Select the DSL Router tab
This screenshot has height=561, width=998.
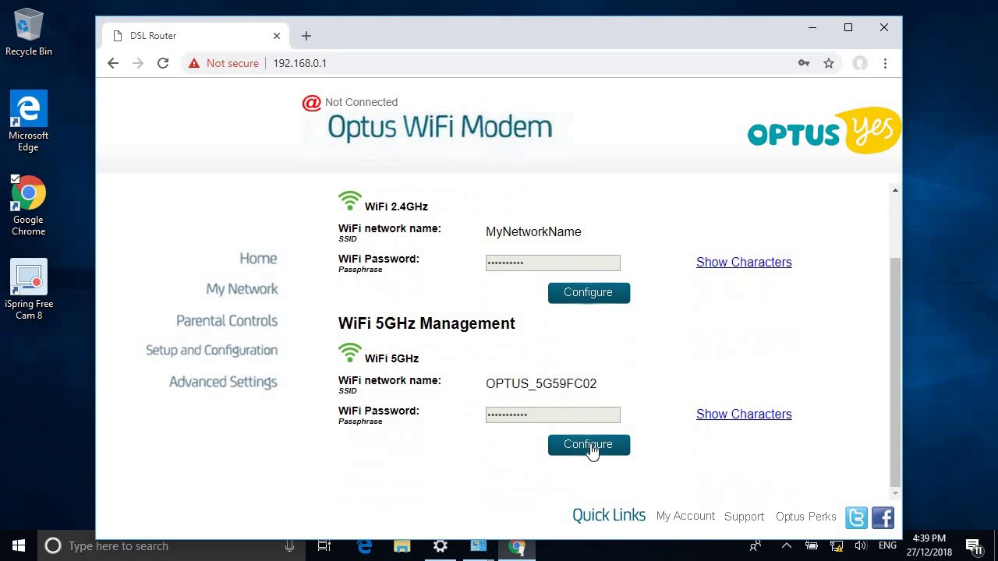[195, 36]
